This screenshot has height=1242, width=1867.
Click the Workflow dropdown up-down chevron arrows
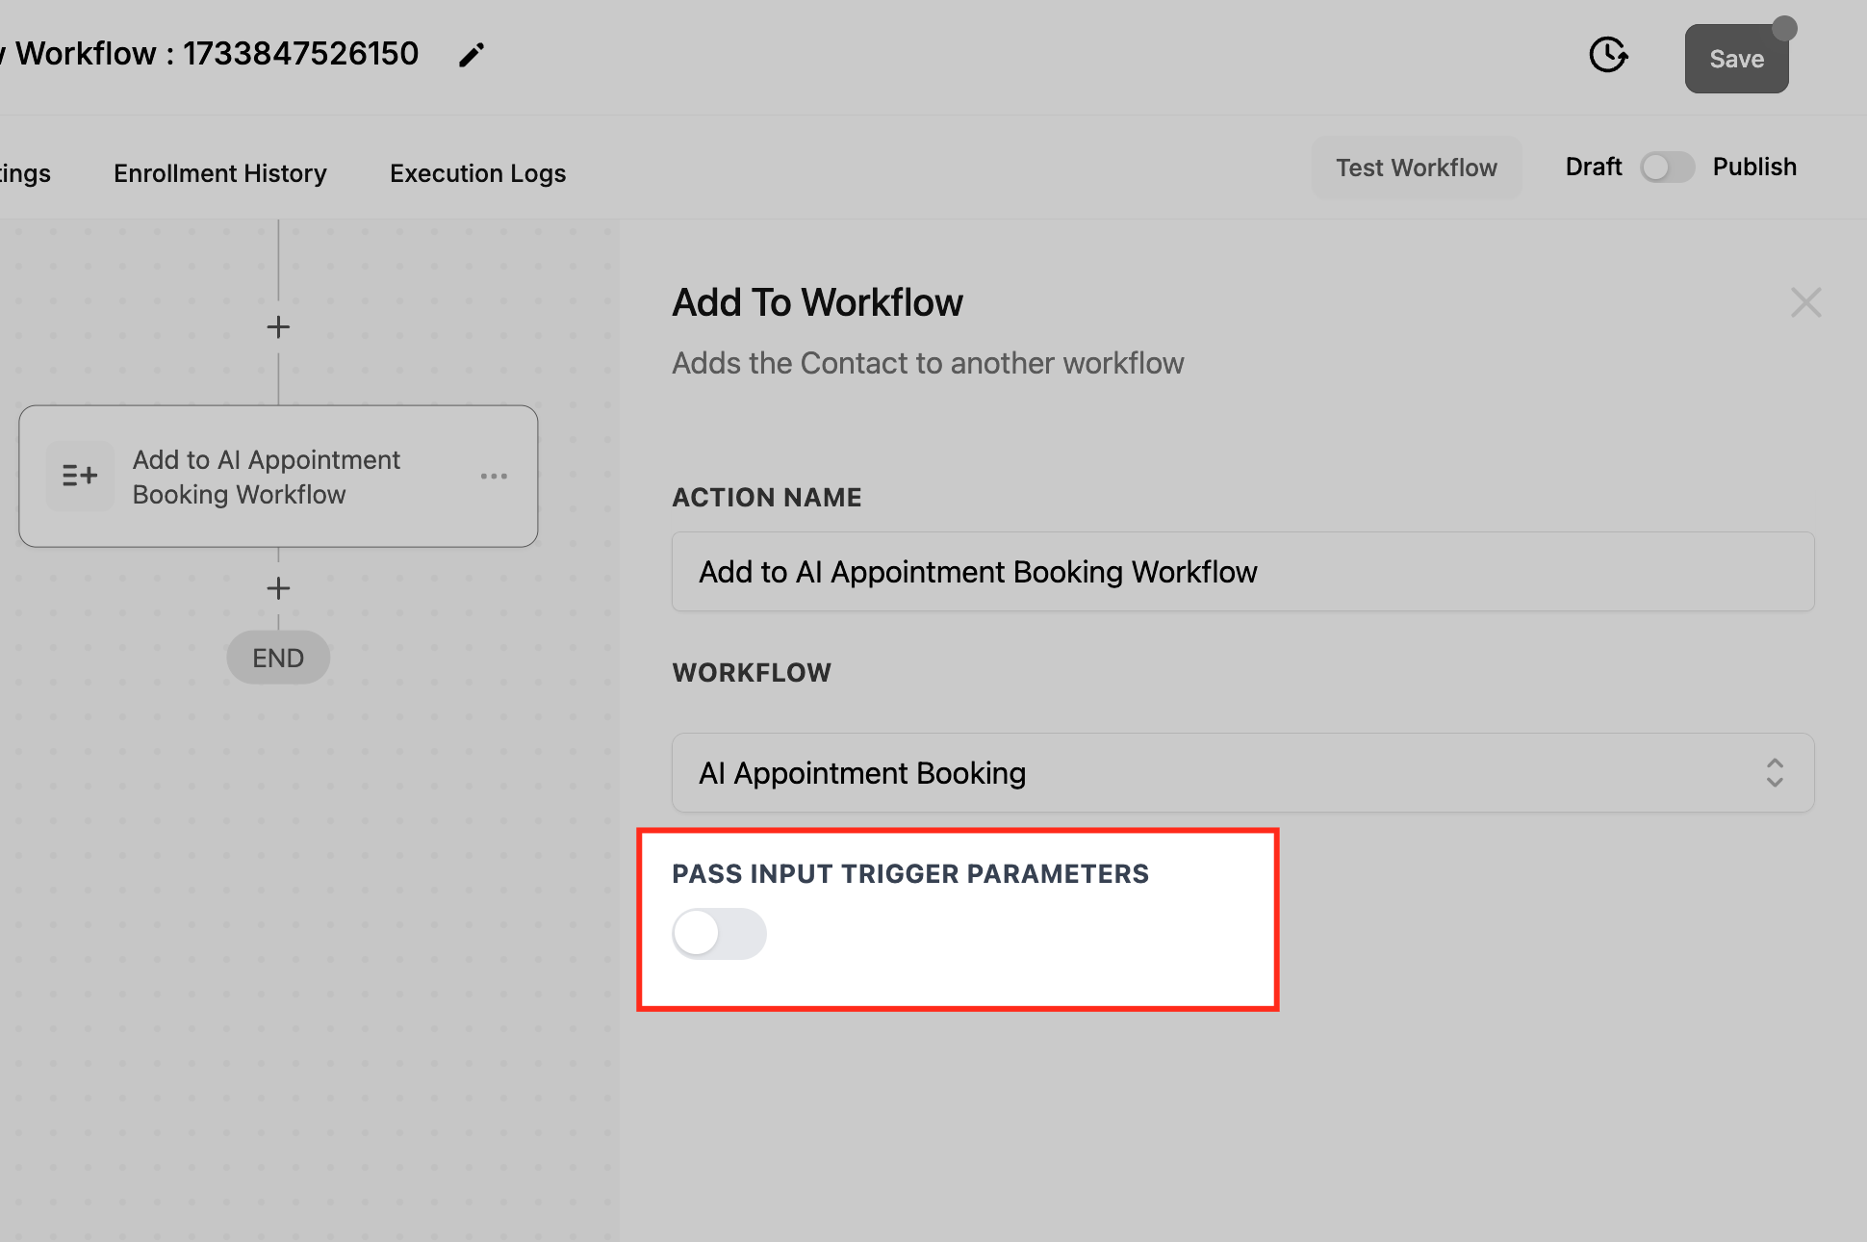[x=1775, y=773]
